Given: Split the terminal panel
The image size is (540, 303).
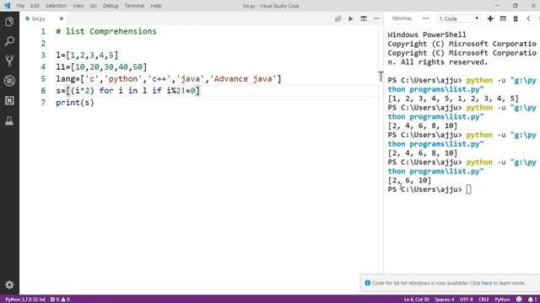Looking at the screenshot, I should (503, 19).
